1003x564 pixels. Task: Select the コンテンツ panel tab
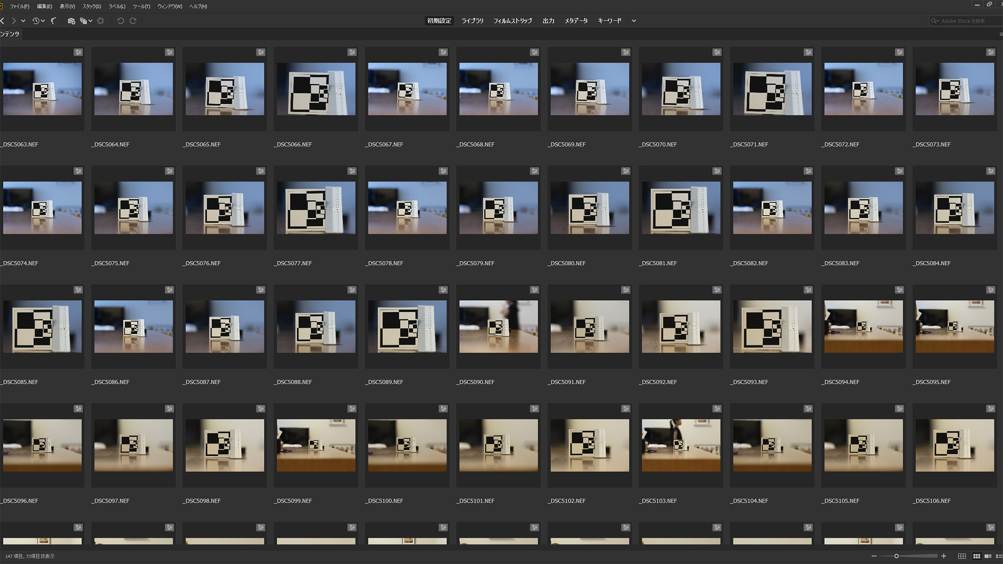[x=10, y=34]
